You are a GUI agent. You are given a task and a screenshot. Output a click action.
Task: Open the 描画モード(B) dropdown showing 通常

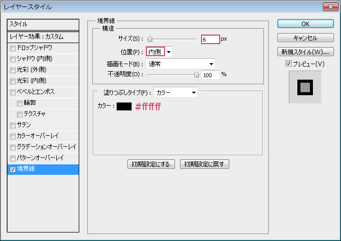[181, 64]
